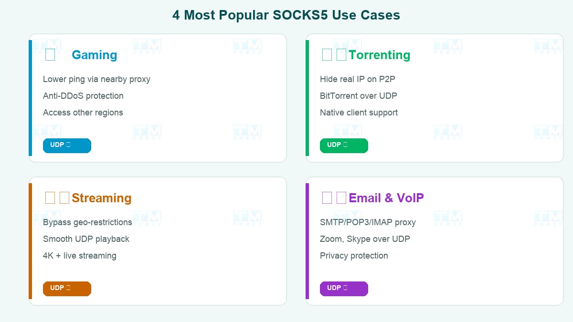Click "Zoom, Skype over UDP" text
The image size is (573, 322).
pos(365,239)
